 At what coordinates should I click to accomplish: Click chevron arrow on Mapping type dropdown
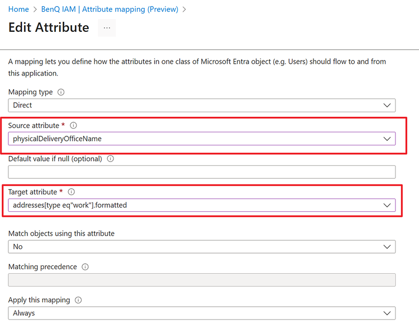pyautogui.click(x=387, y=105)
